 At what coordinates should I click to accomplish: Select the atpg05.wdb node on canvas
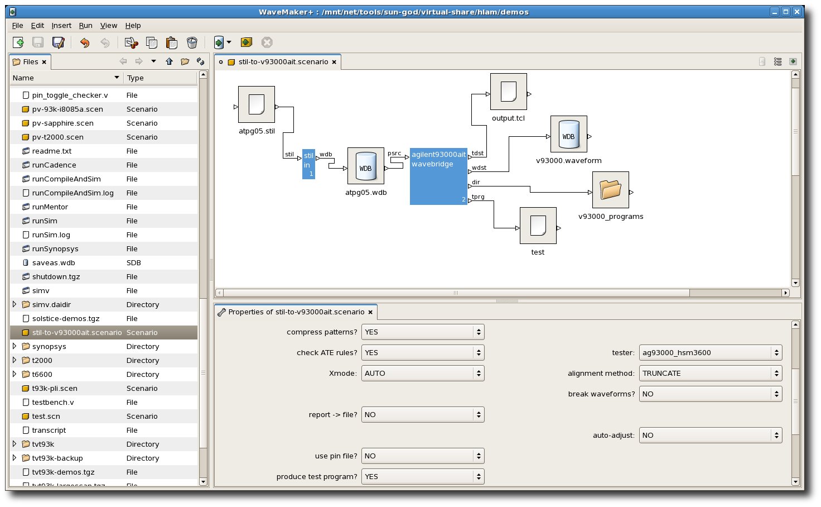pyautogui.click(x=366, y=166)
